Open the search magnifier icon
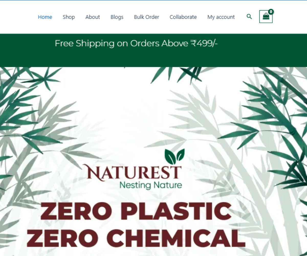This screenshot has height=256, width=307. [x=249, y=17]
